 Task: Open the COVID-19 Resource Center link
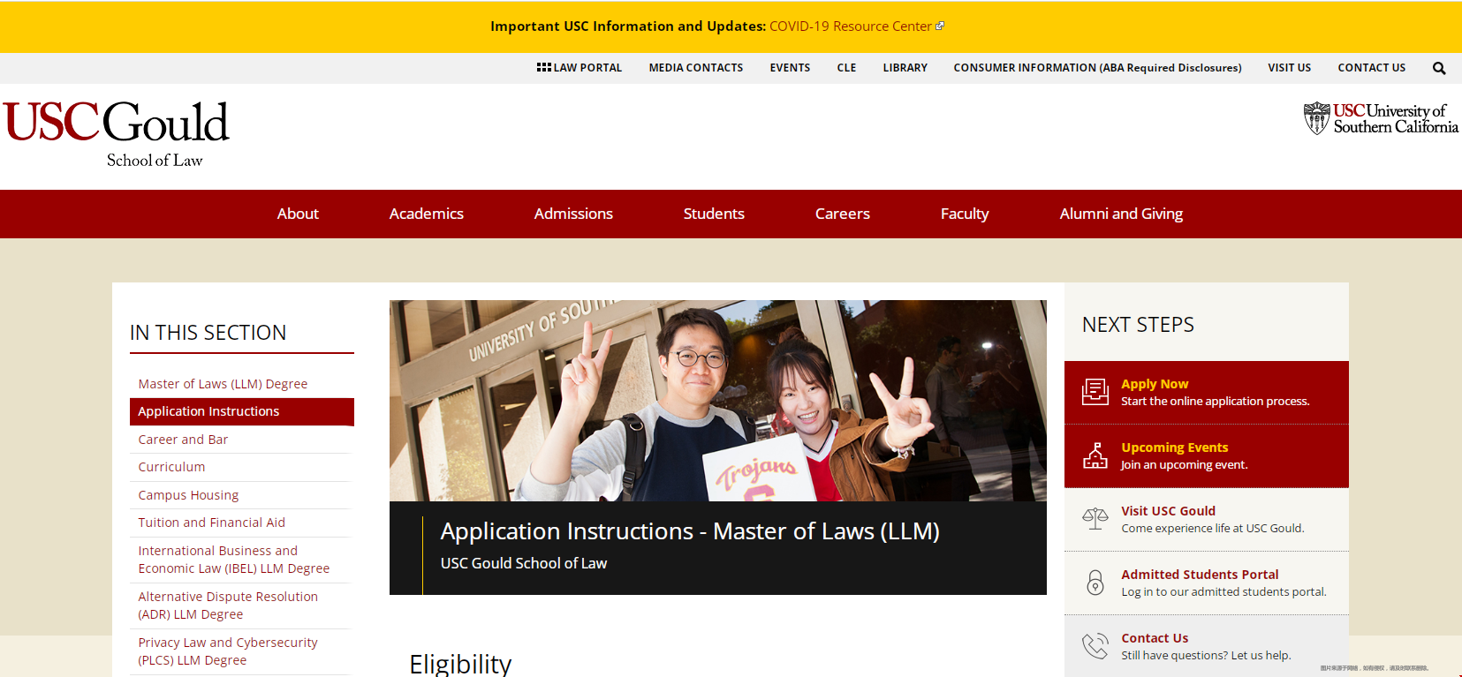point(850,26)
